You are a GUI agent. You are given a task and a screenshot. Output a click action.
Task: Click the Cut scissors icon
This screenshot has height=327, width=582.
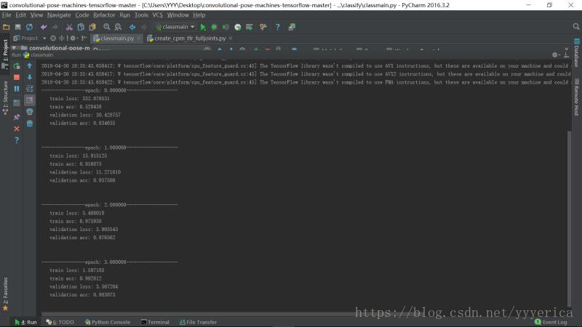point(69,27)
